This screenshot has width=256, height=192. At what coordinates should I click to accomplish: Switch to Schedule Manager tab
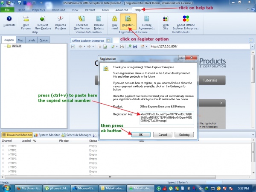[x=76, y=135]
